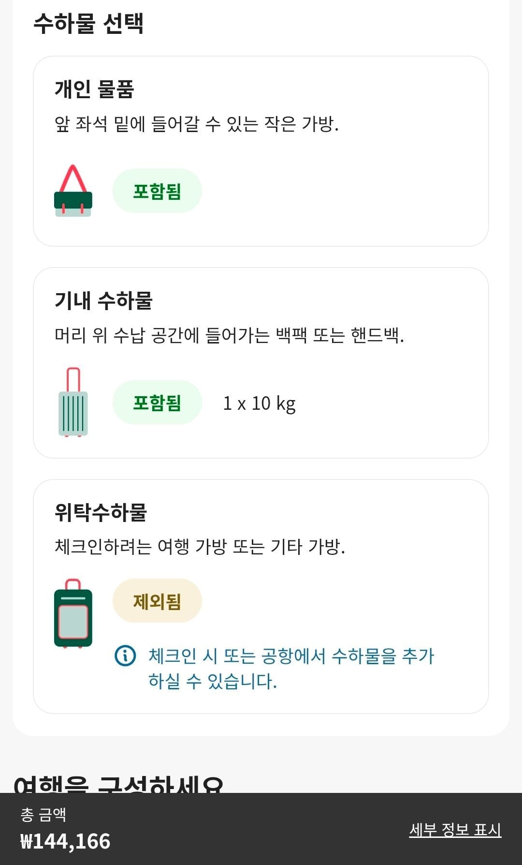Tap the total price ₩144,166

point(65,841)
